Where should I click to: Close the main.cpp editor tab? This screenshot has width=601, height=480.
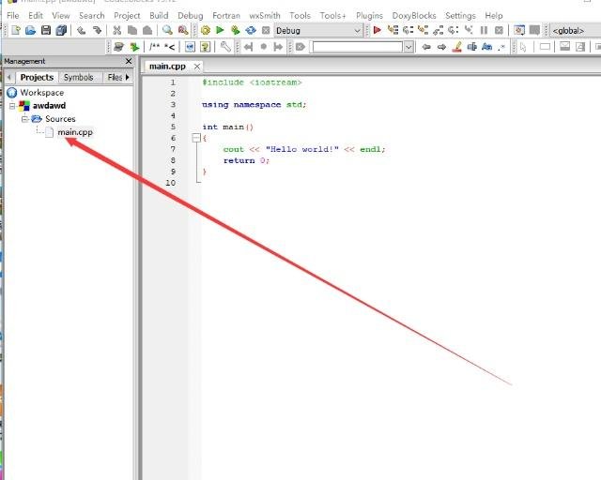click(197, 67)
